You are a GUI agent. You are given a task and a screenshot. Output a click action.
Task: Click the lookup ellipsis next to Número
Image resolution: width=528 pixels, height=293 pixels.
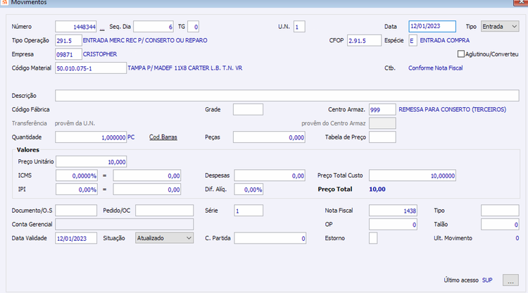102,28
